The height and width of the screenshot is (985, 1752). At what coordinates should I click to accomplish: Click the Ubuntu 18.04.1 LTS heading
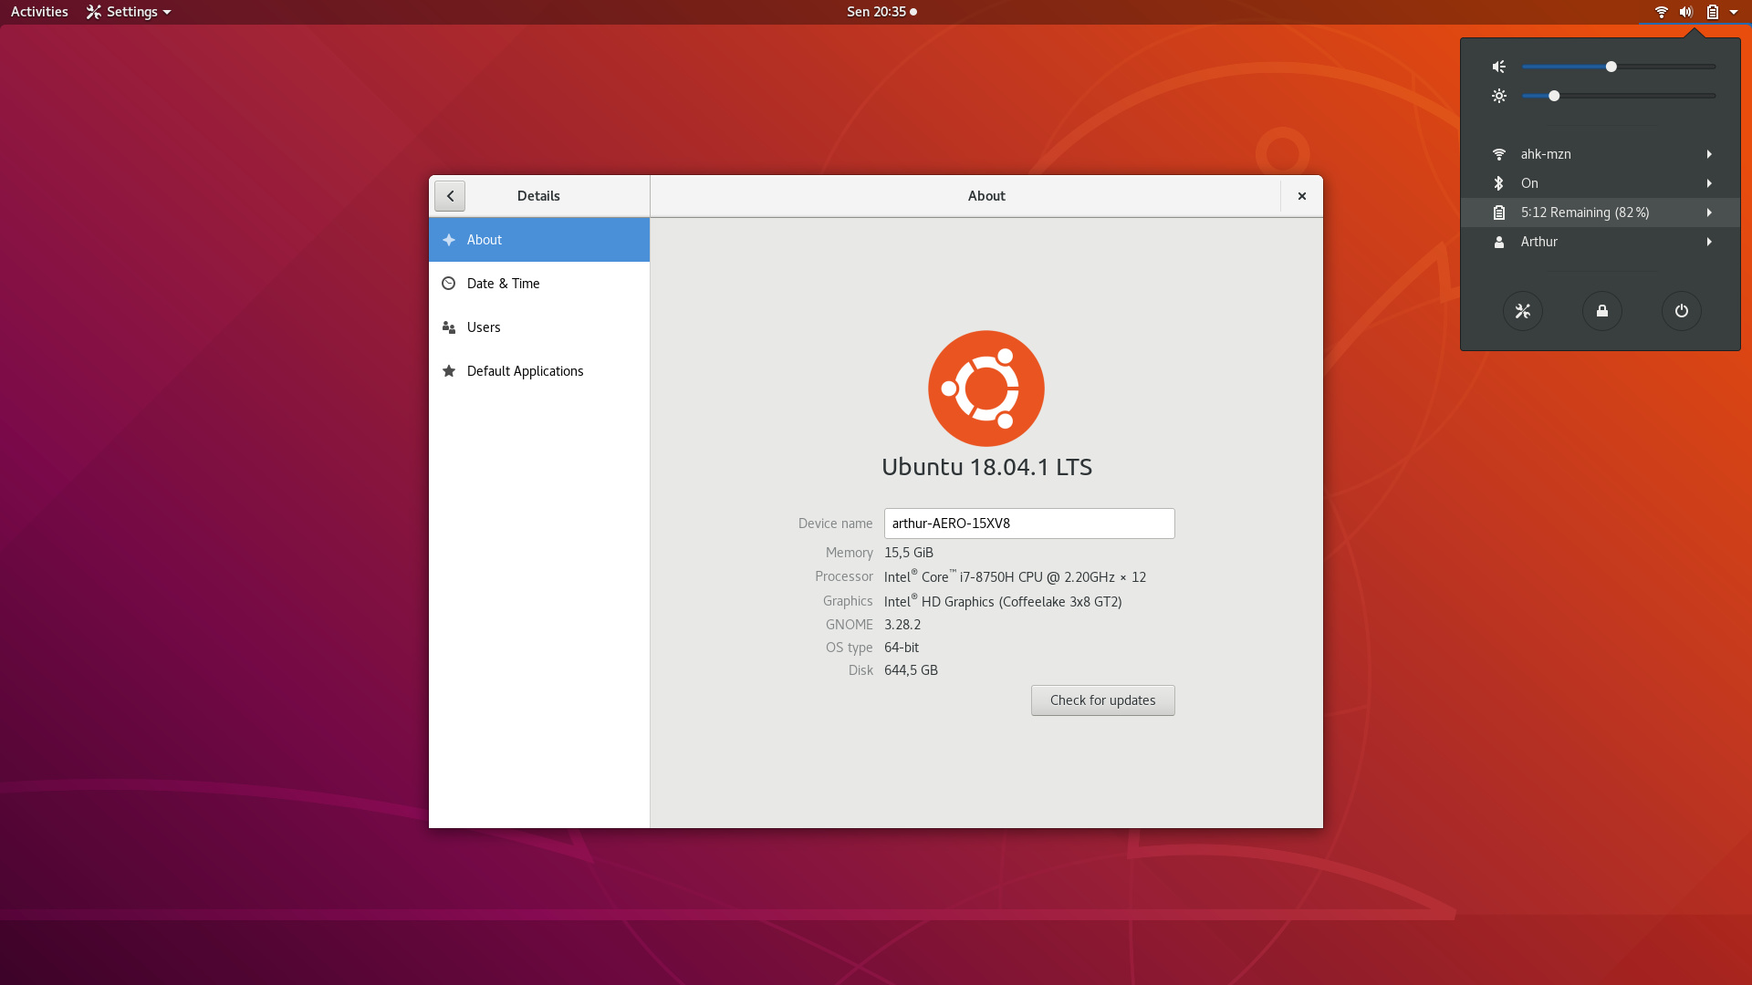click(x=986, y=467)
